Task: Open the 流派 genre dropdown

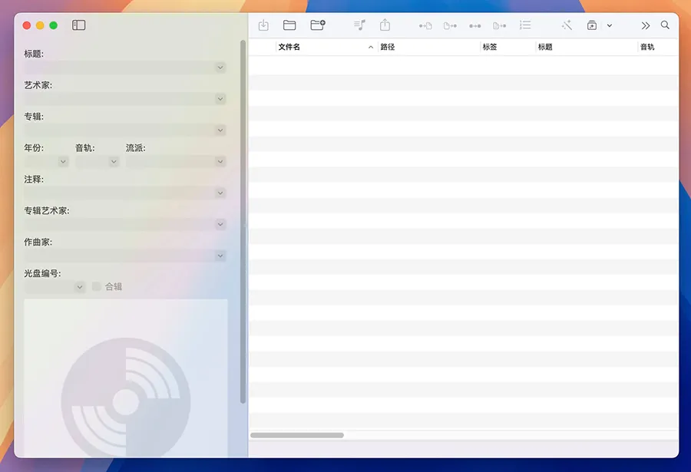Action: click(220, 162)
